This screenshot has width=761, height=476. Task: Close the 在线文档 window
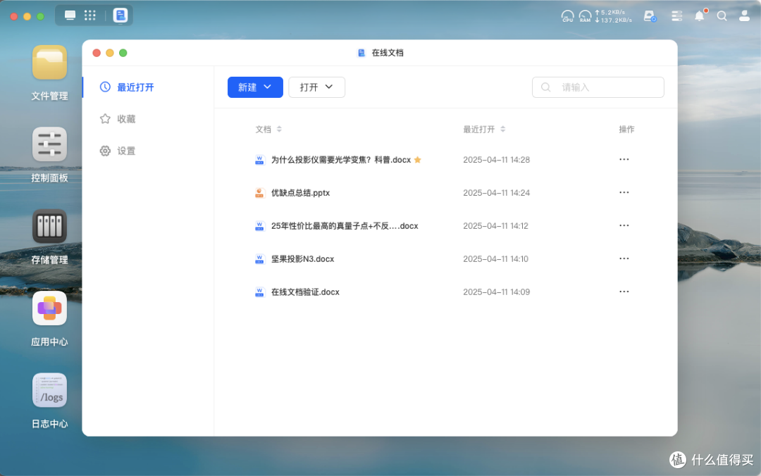(x=97, y=53)
